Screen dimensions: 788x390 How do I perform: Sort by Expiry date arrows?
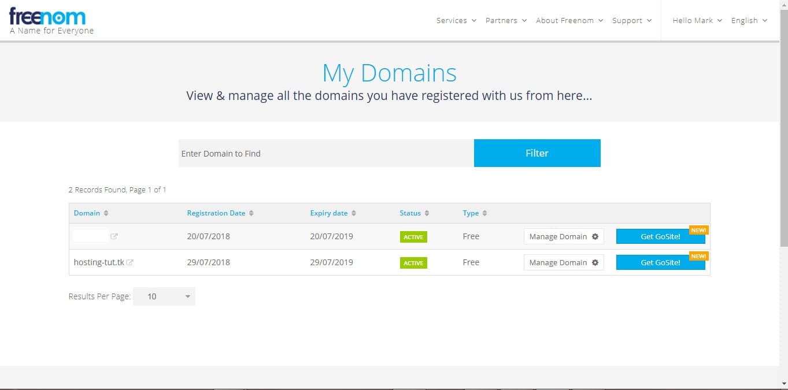tap(353, 213)
